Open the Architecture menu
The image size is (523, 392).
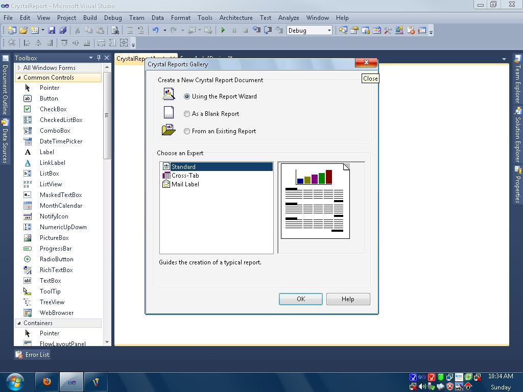tap(235, 17)
